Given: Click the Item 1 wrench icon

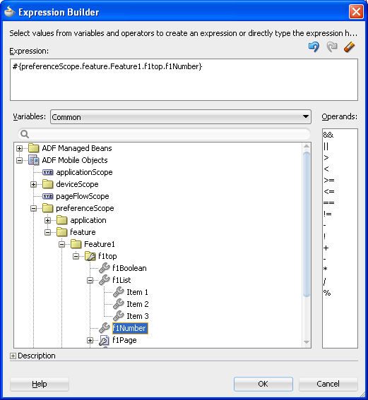Looking at the screenshot, I should tap(119, 292).
